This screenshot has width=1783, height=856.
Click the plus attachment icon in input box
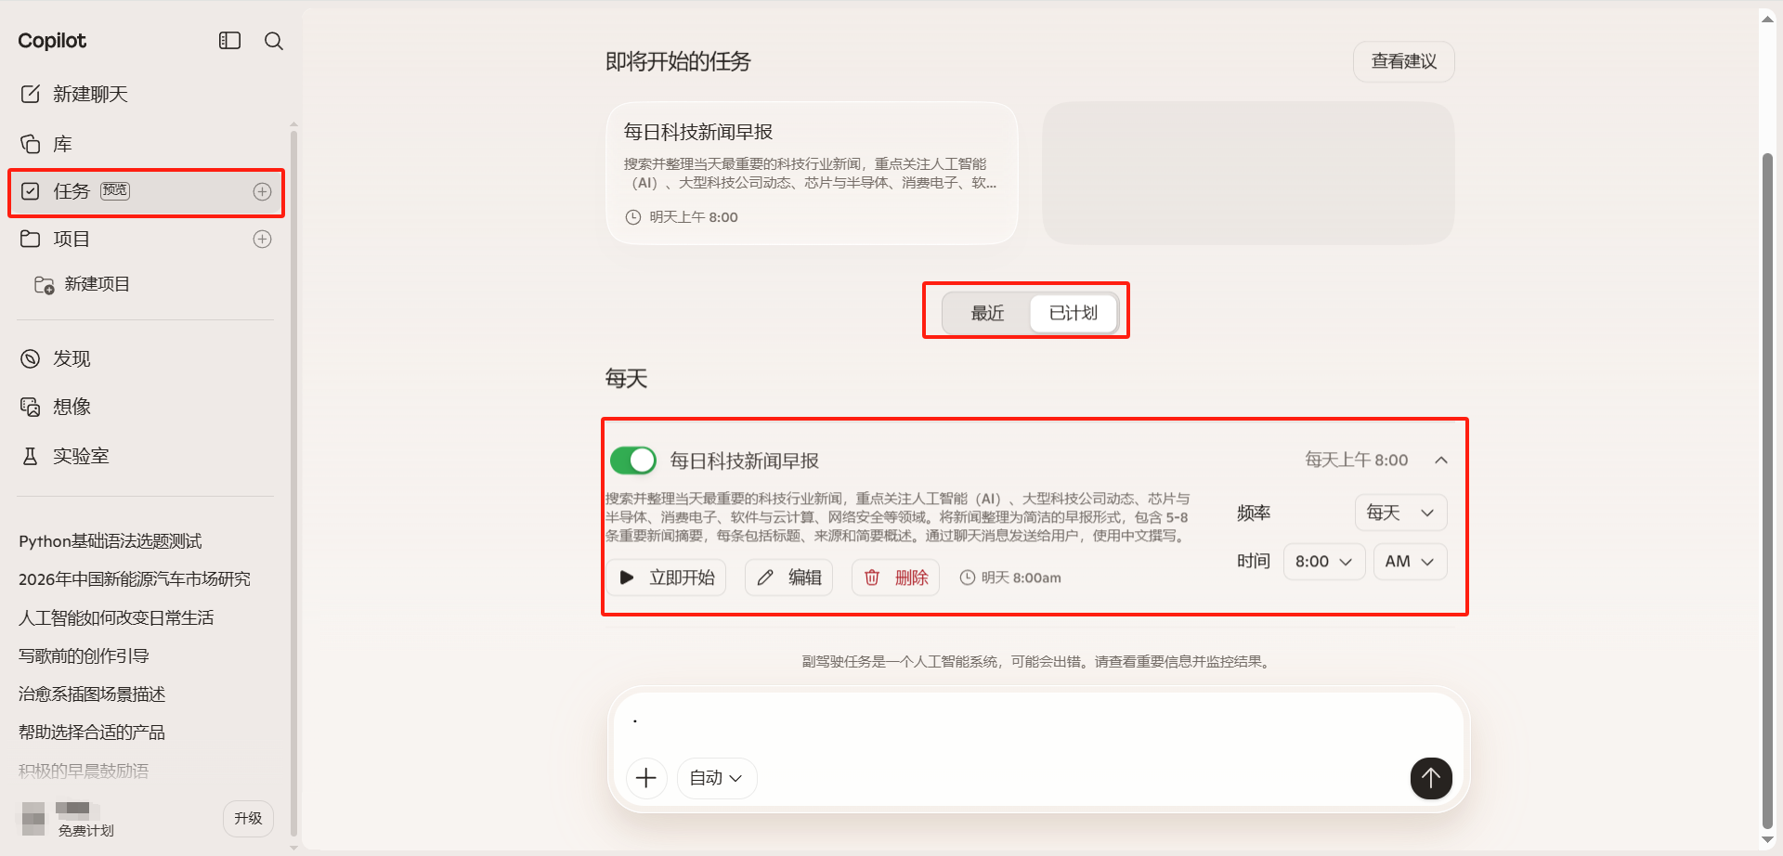click(646, 778)
